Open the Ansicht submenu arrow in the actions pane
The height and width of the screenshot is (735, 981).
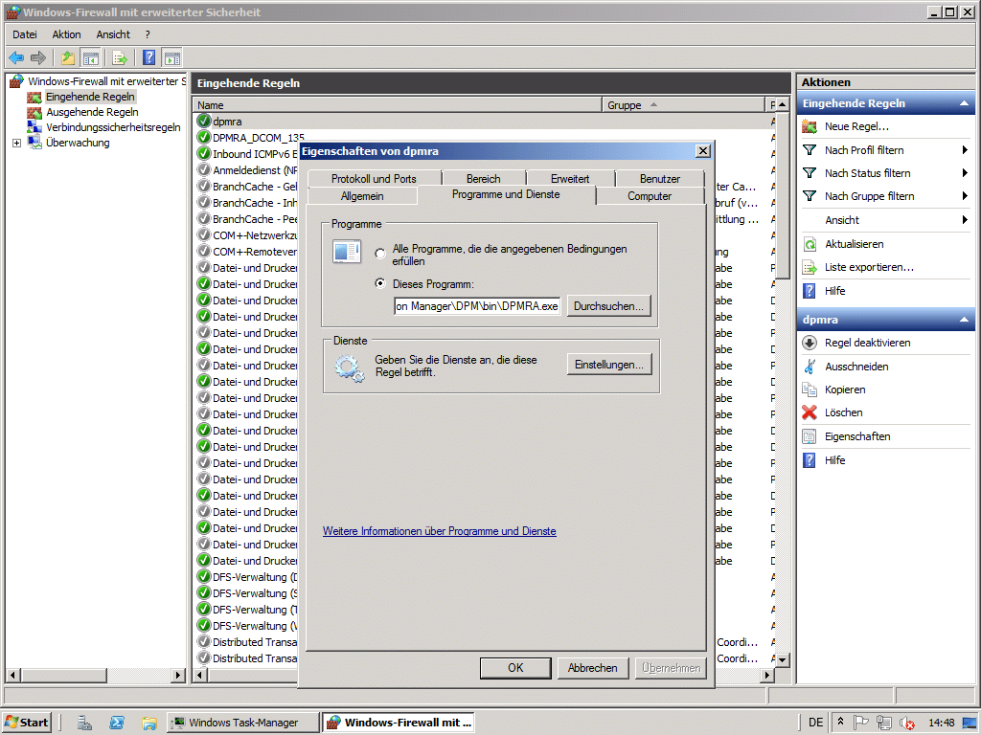[x=964, y=220]
